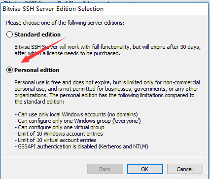Click line 'Can use only local Windows accounts'
Viewport: 210px width, 179px height.
coord(76,114)
